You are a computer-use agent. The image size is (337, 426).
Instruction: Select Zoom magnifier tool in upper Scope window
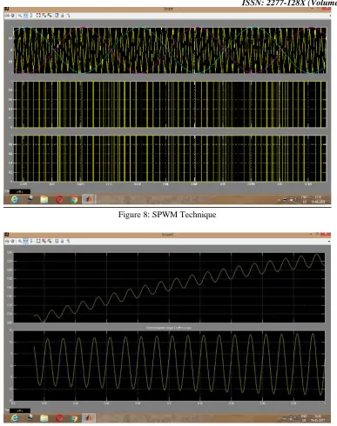pos(20,16)
